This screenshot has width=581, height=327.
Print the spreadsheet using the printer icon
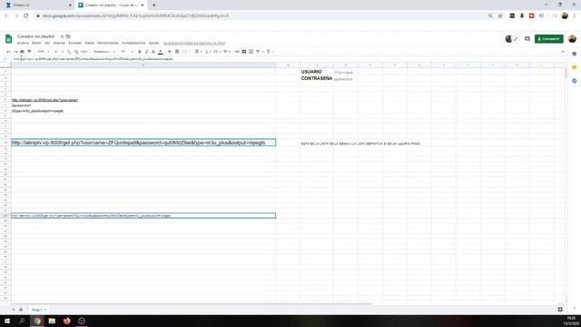tap(22, 52)
